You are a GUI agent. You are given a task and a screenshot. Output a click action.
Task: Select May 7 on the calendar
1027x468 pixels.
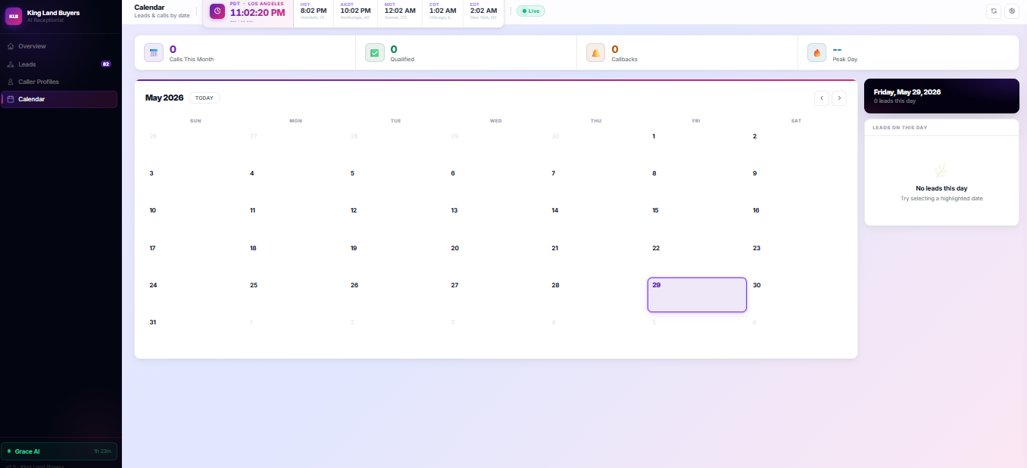click(596, 182)
